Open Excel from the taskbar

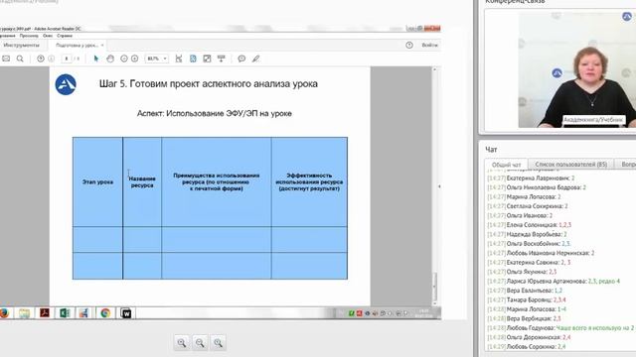pyautogui.click(x=65, y=313)
